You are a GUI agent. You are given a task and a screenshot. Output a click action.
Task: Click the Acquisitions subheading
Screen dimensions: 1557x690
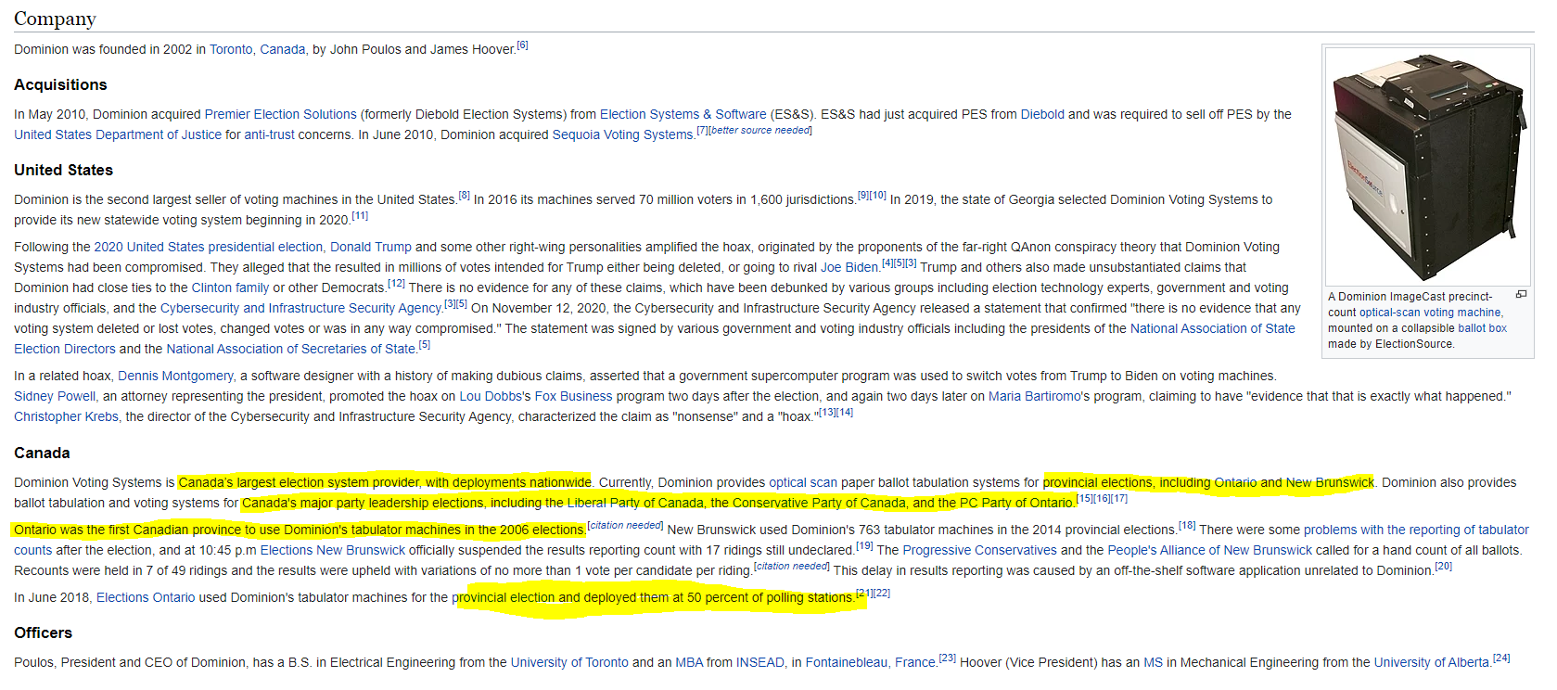point(60,84)
